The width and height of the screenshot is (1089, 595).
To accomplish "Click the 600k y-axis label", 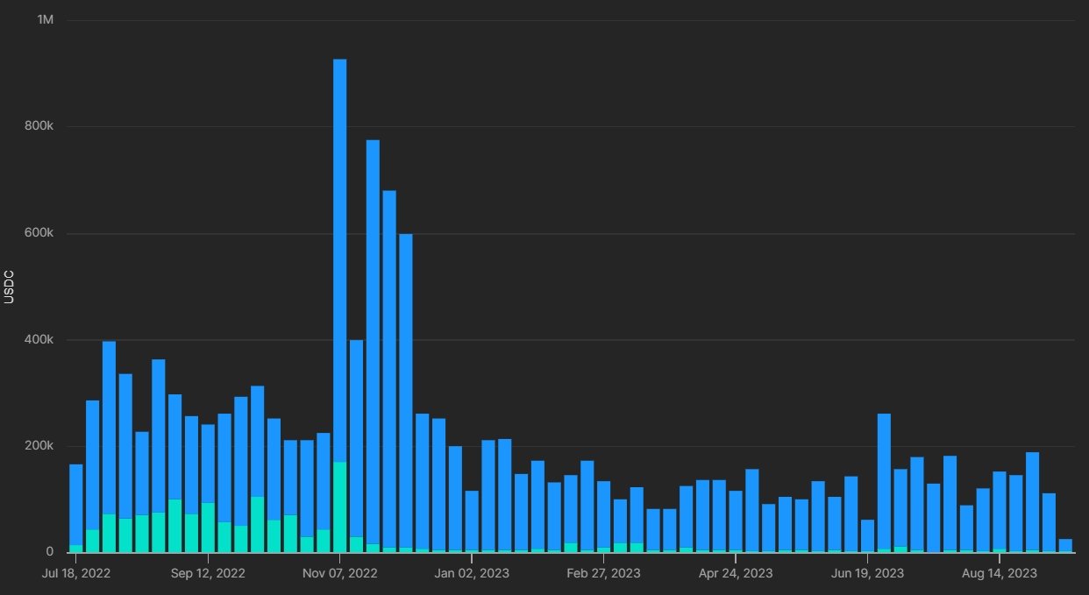I will coord(39,233).
